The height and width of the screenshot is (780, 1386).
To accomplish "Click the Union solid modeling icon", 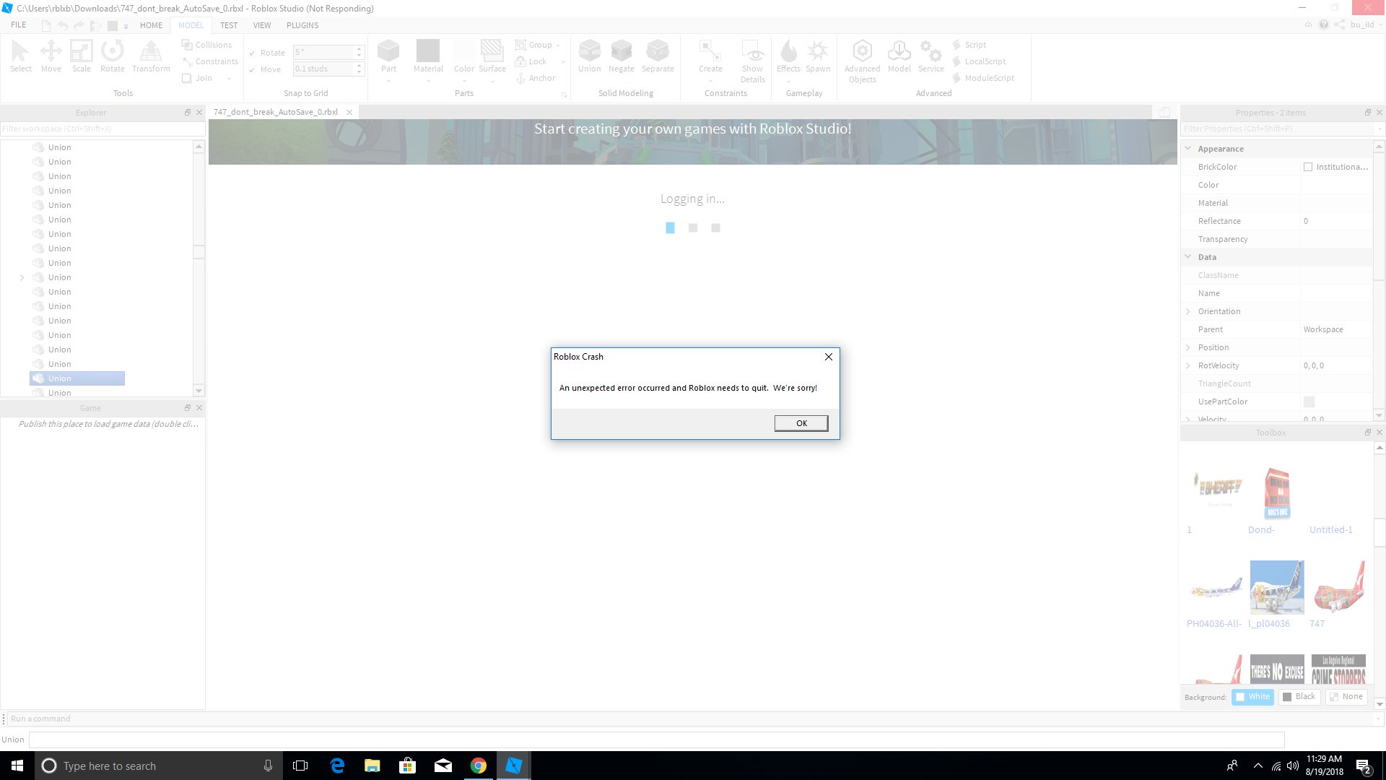I will (x=589, y=51).
